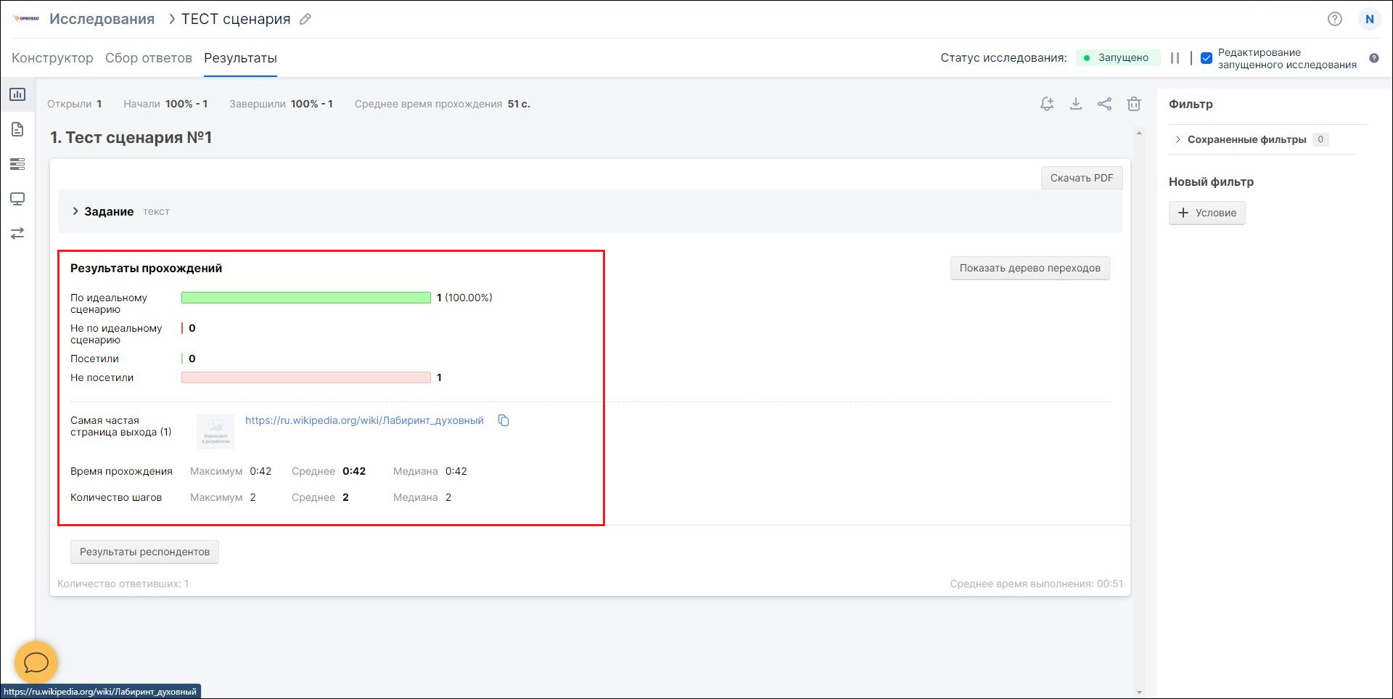Delete results with trash icon

coord(1133,104)
